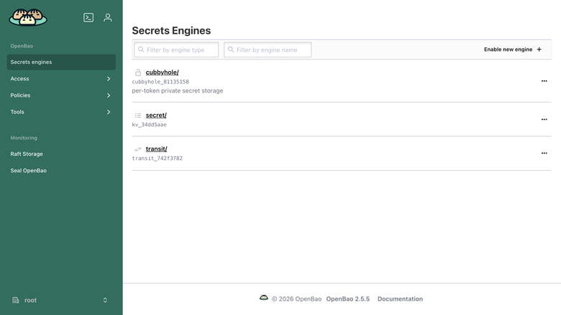Open the transit/ secrets engine

pyautogui.click(x=156, y=149)
